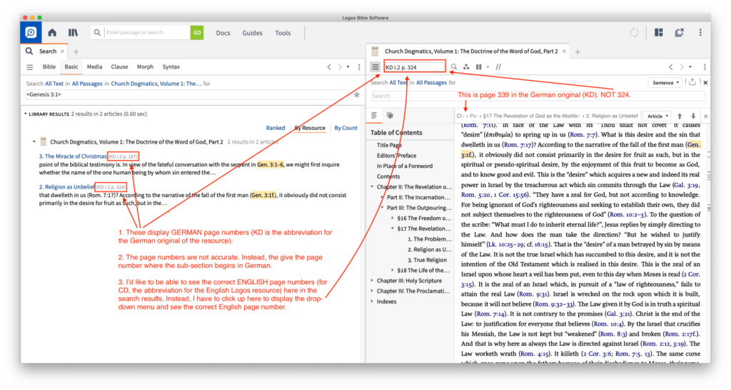Change the All Text search field
This screenshot has height=390, width=731.
pyautogui.click(x=54, y=84)
